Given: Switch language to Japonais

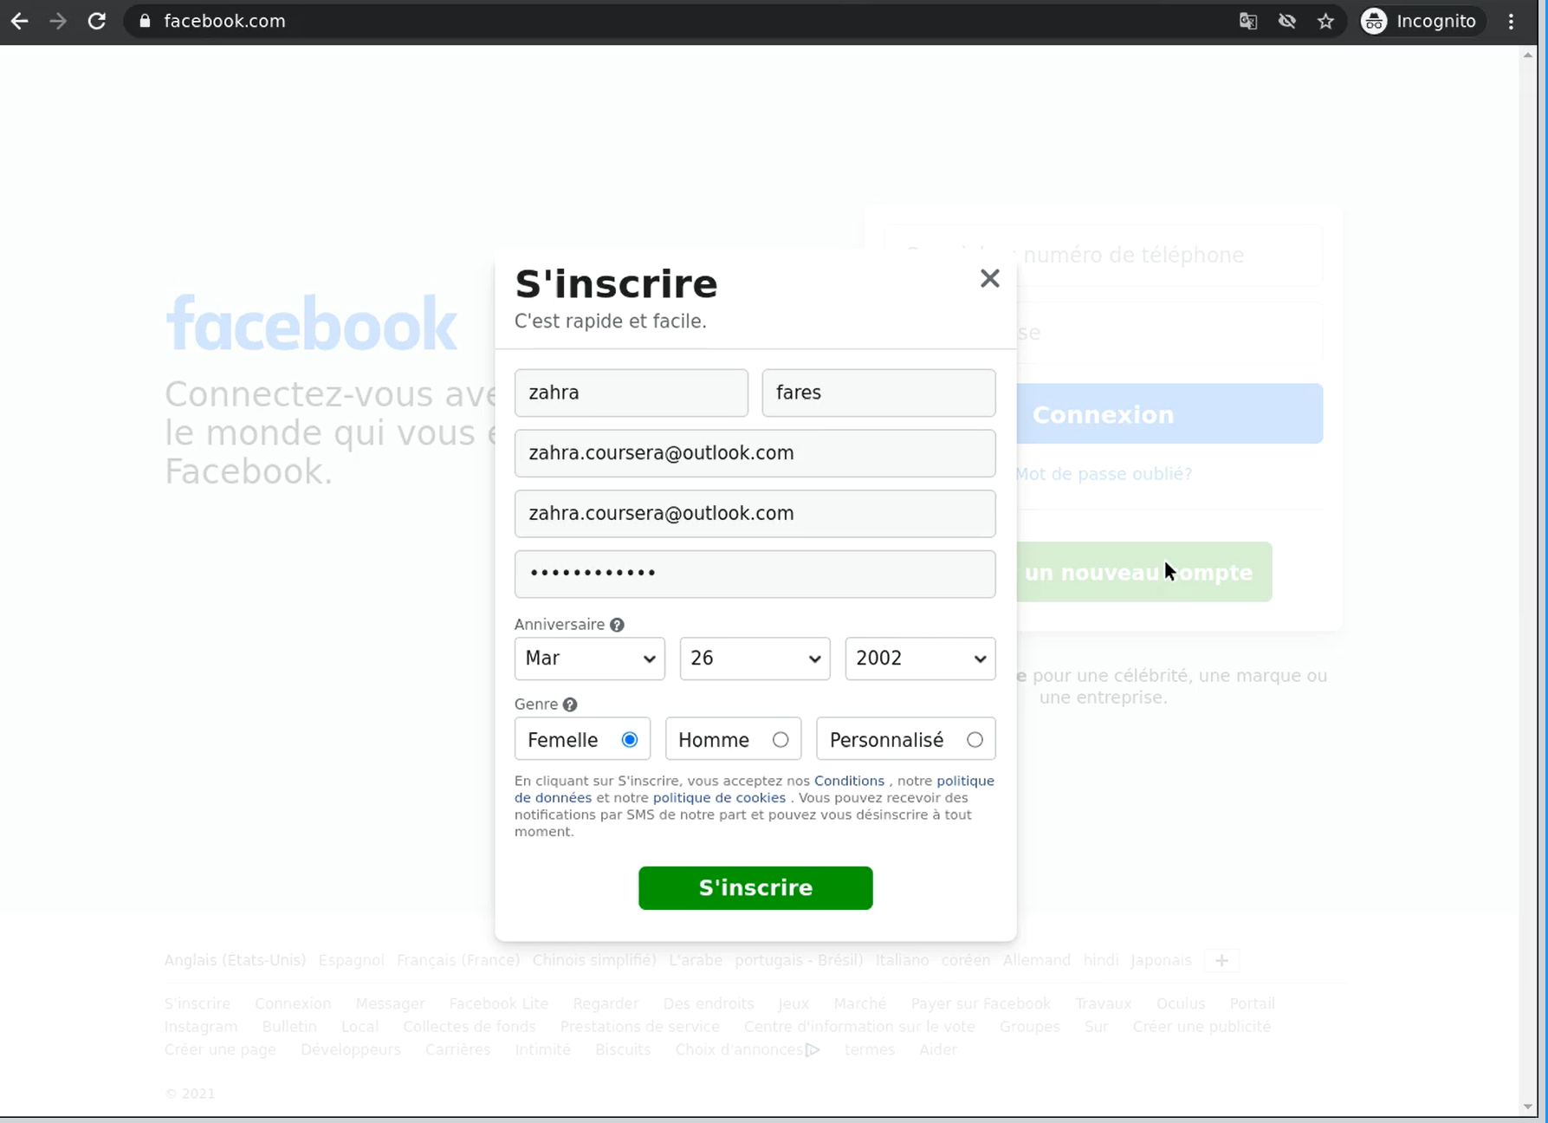Looking at the screenshot, I should 1161,960.
